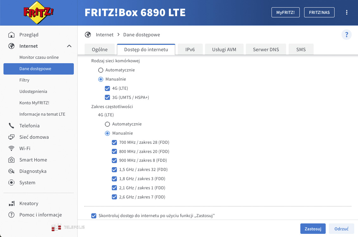Select Automatycznie for cellular network type
This screenshot has width=358, height=237.
[x=101, y=70]
